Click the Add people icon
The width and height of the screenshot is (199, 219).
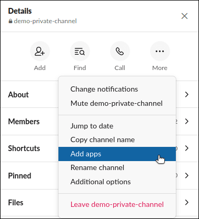click(40, 51)
